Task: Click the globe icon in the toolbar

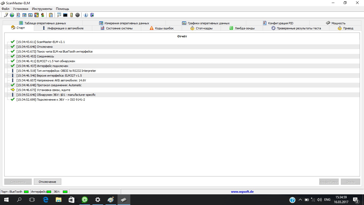Action: click(x=12, y=15)
